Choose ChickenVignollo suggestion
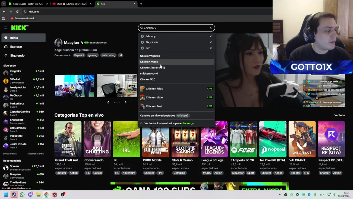The height and width of the screenshot is (199, 353). tap(176, 56)
